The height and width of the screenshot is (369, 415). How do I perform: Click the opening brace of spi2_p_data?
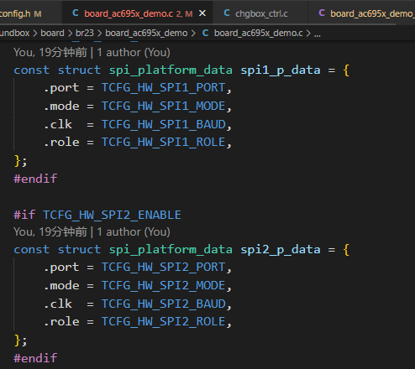(x=346, y=250)
